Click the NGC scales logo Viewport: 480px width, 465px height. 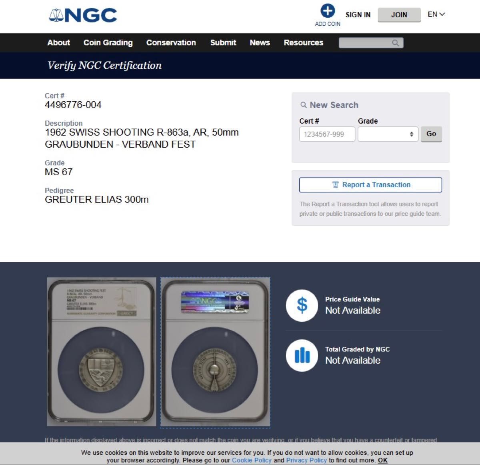click(x=83, y=15)
